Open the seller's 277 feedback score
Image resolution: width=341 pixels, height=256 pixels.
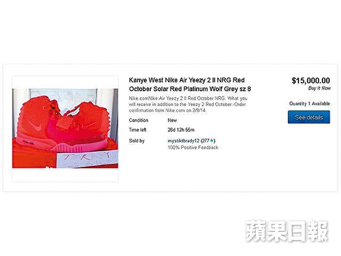click(x=205, y=141)
